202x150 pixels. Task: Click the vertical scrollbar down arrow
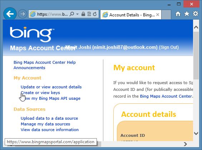click(x=196, y=134)
